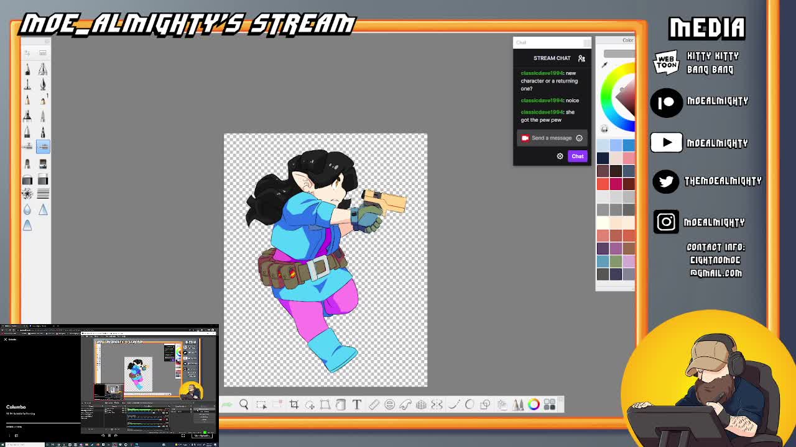The height and width of the screenshot is (447, 796).
Task: Click the Color panel tab title
Action: (627, 40)
